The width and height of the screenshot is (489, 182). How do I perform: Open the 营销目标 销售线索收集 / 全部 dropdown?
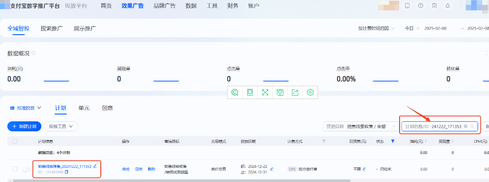[360, 126]
